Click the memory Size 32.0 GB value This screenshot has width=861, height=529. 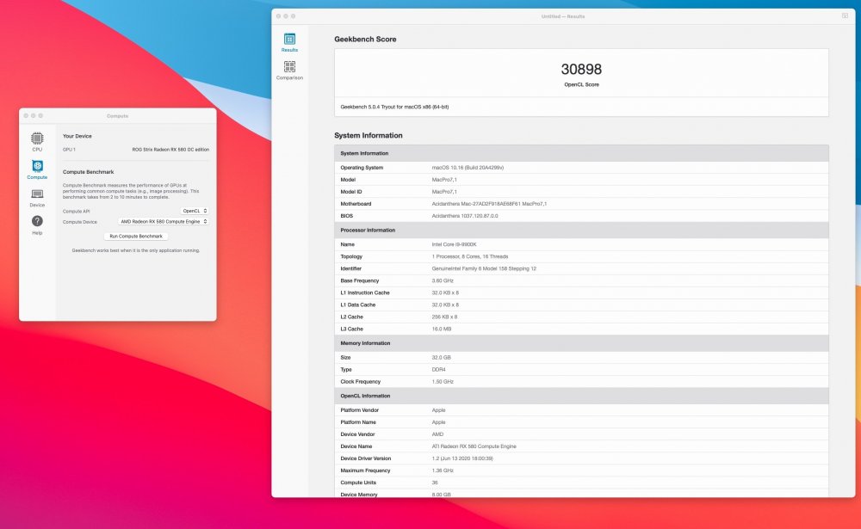coord(441,357)
